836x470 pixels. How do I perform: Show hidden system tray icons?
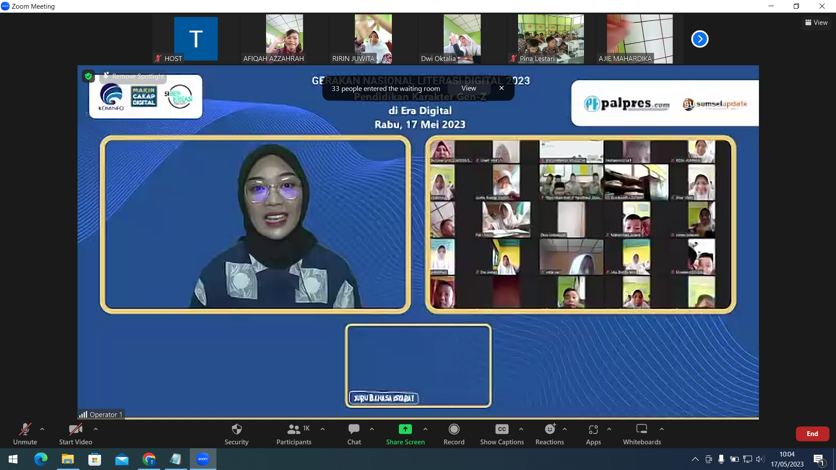click(x=695, y=459)
